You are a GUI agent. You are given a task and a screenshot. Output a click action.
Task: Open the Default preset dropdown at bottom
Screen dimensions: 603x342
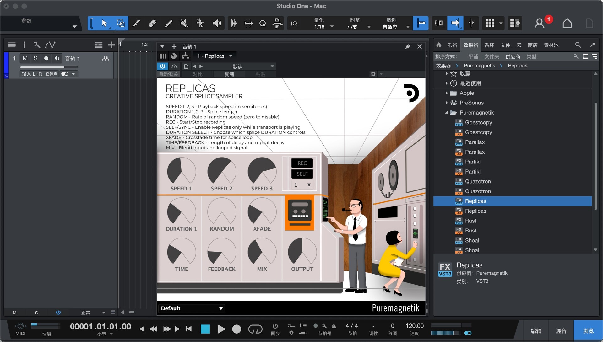(191, 308)
